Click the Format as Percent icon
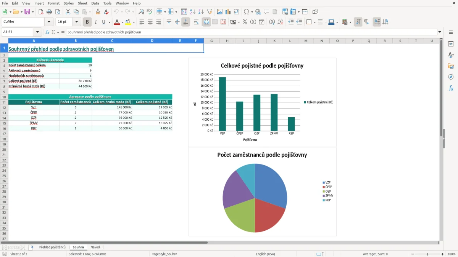This screenshot has height=257, width=458. [x=245, y=22]
